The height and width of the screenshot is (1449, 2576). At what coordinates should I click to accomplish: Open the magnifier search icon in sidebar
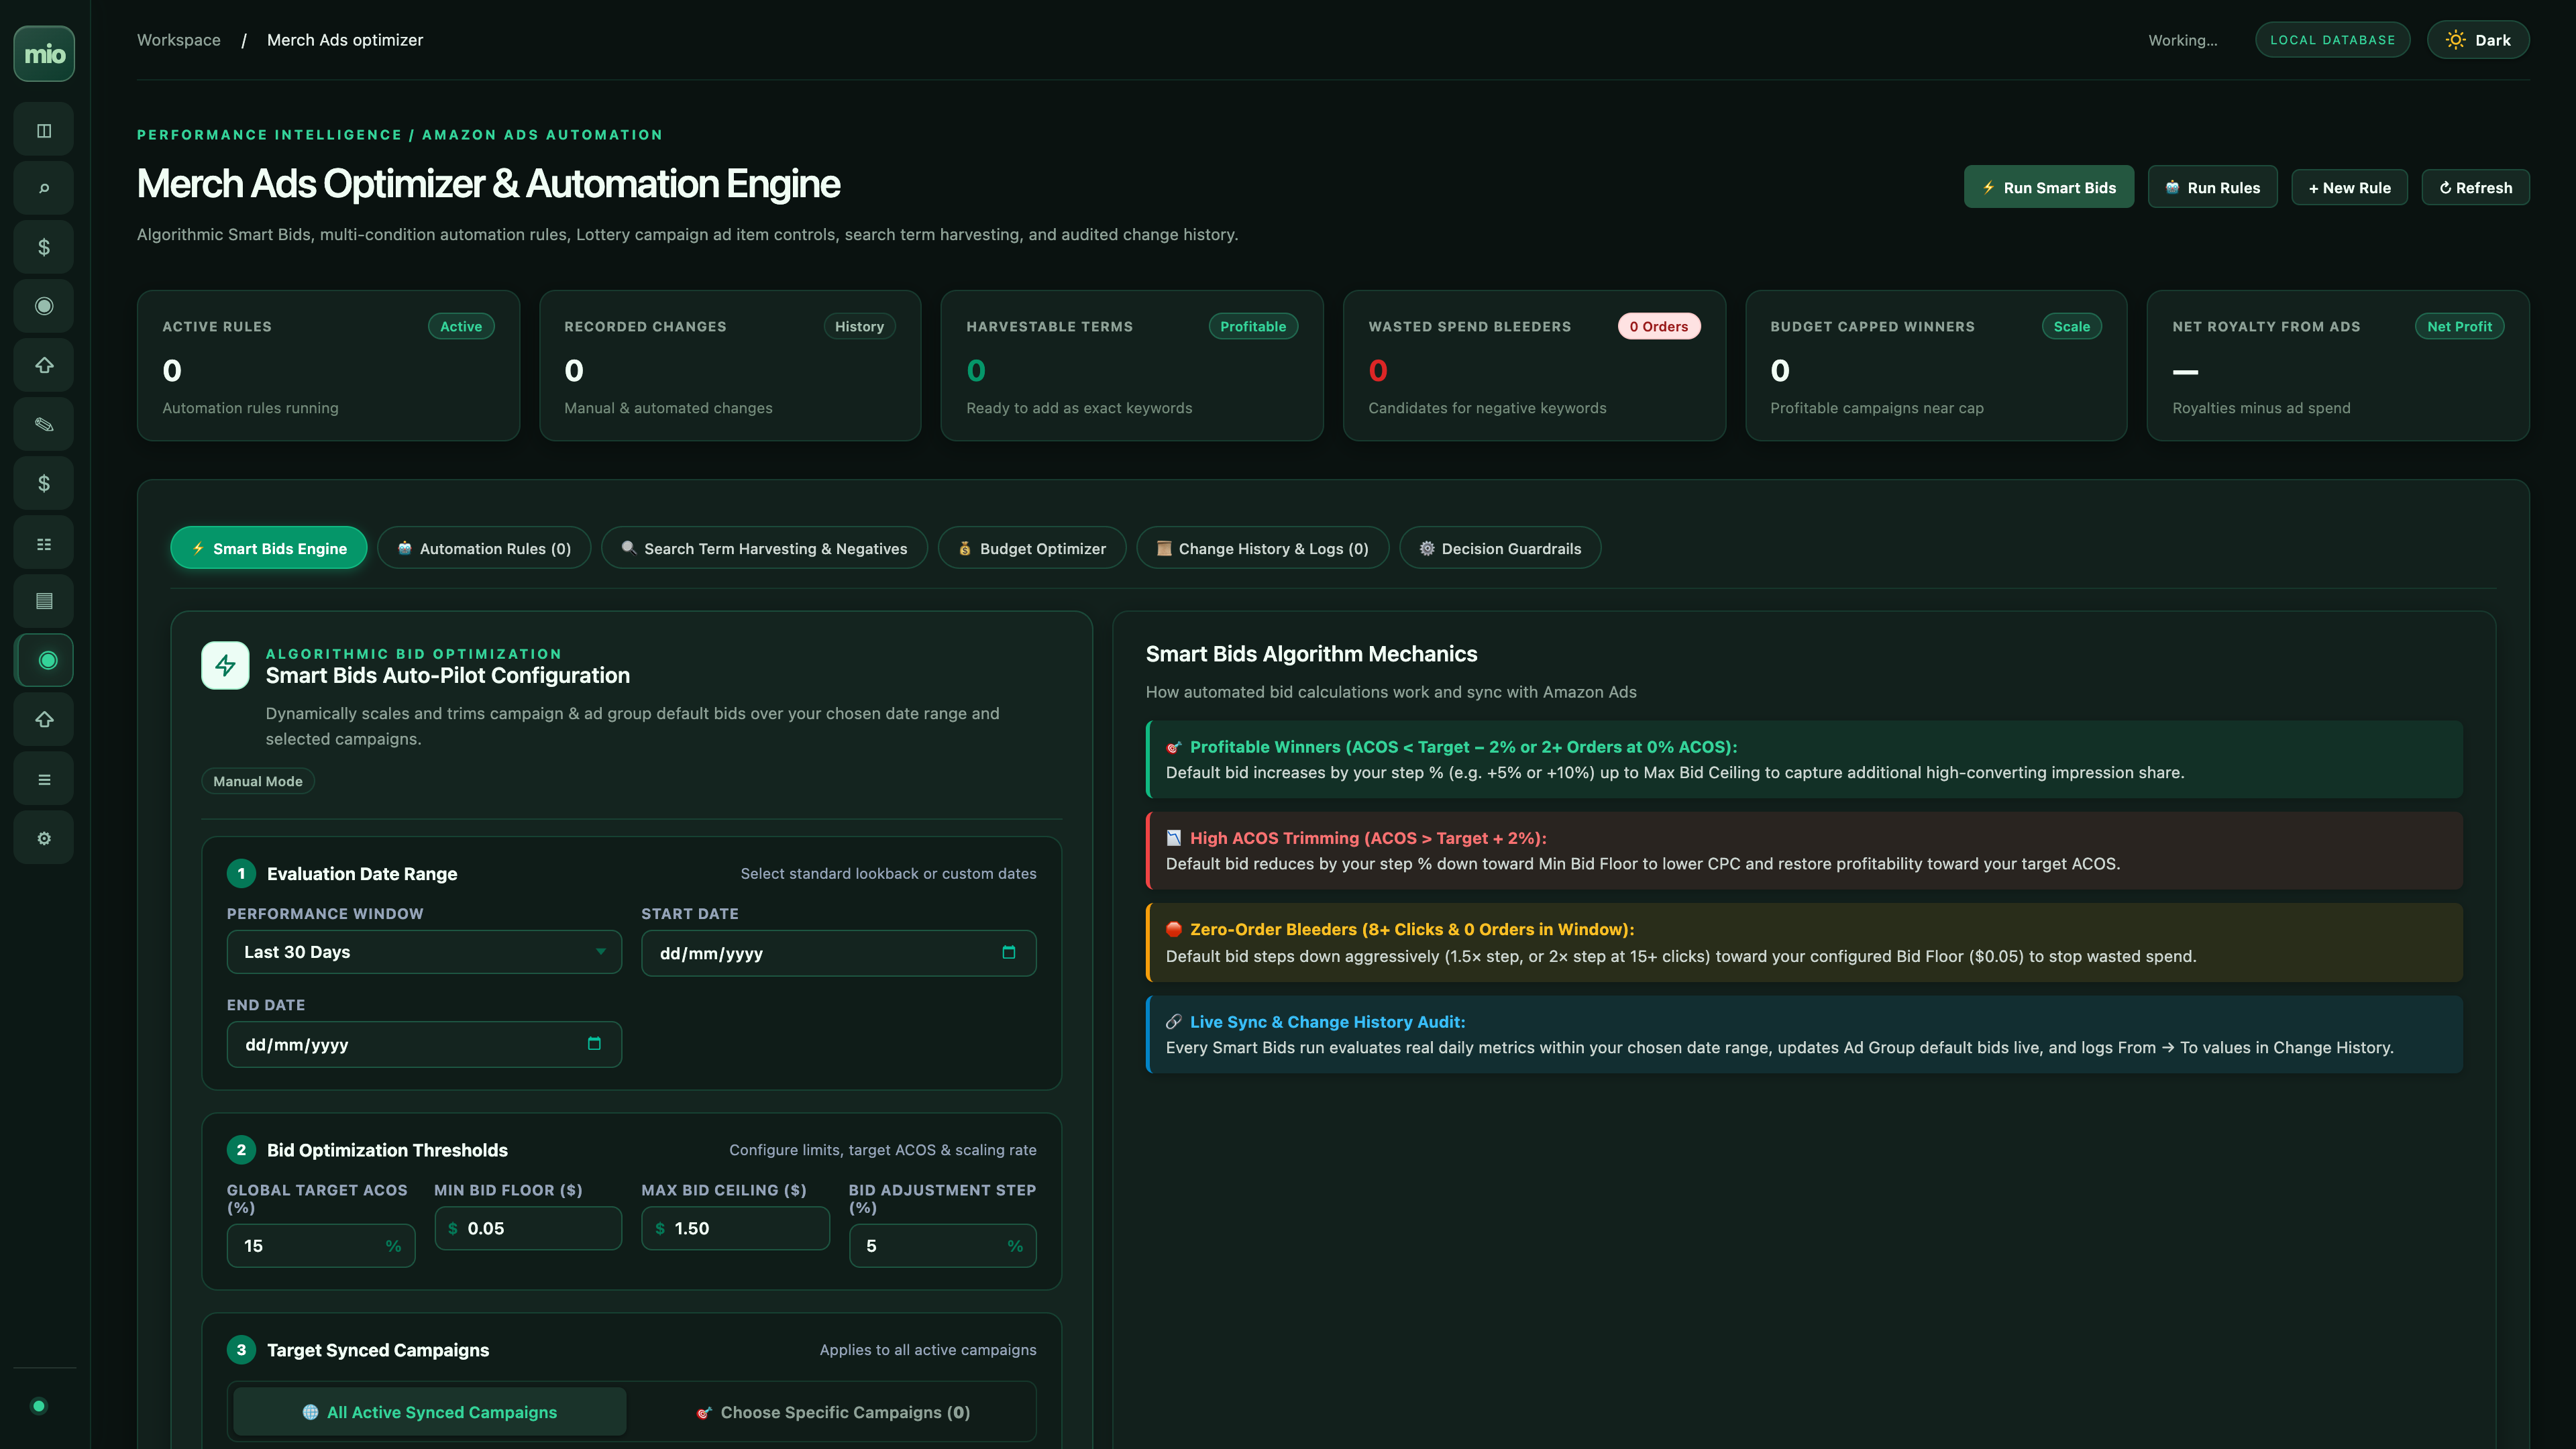44,188
